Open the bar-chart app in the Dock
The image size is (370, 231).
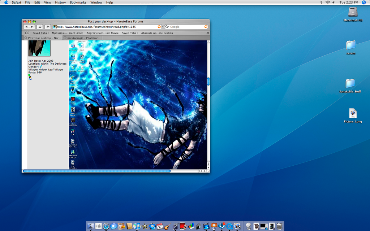pyautogui.click(x=191, y=226)
